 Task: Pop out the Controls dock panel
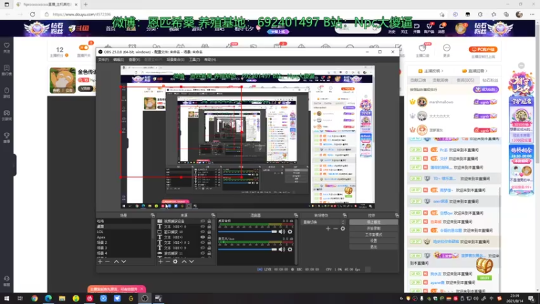tap(397, 216)
